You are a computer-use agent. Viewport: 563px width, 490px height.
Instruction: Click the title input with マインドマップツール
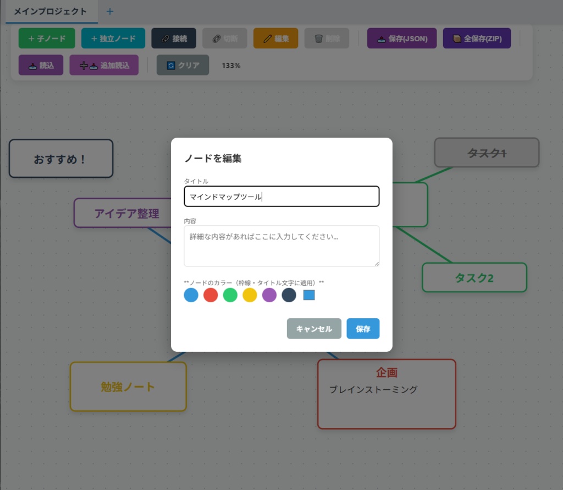pyautogui.click(x=281, y=197)
